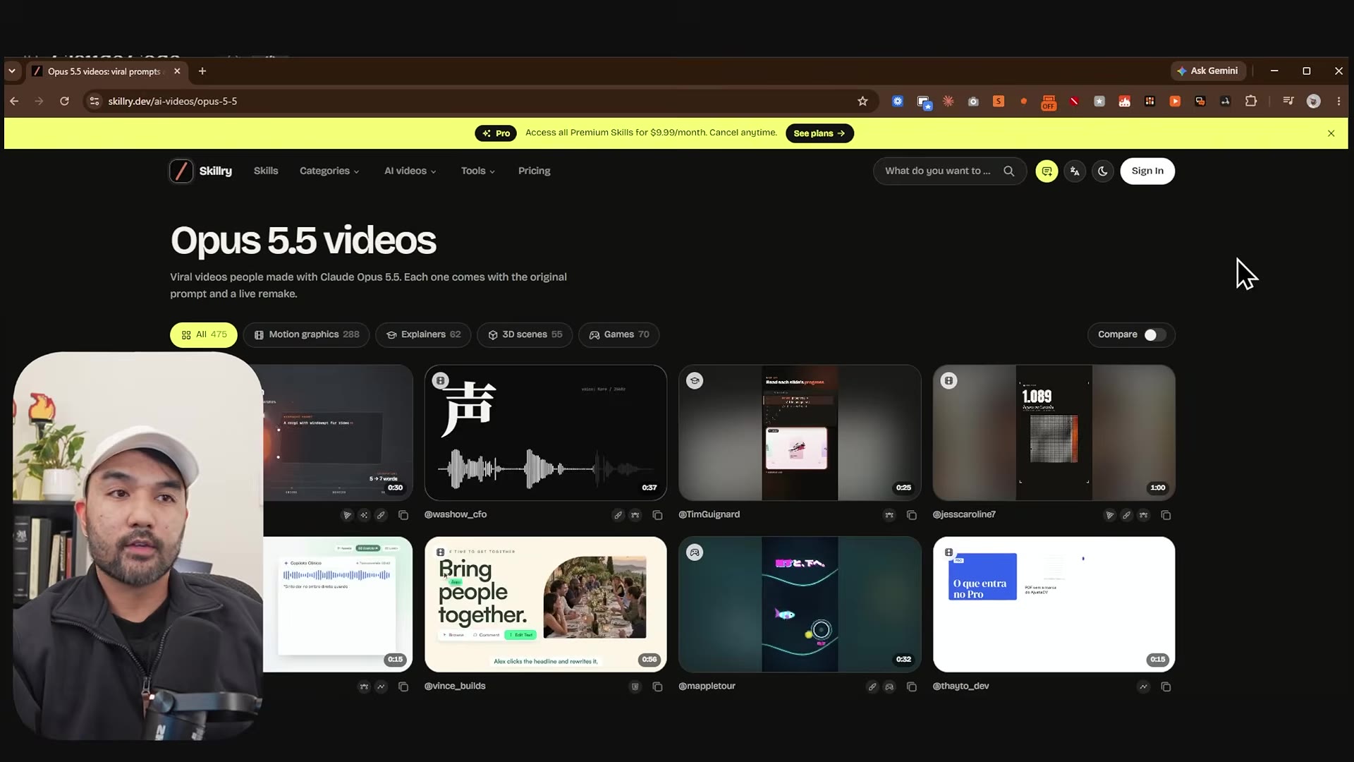Select the All 475 filter
This screenshot has width=1354, height=762.
[204, 334]
